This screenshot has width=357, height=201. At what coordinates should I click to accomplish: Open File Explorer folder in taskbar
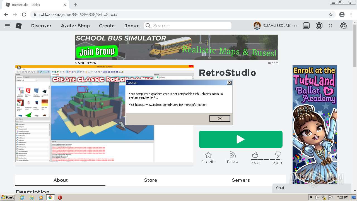point(32,197)
